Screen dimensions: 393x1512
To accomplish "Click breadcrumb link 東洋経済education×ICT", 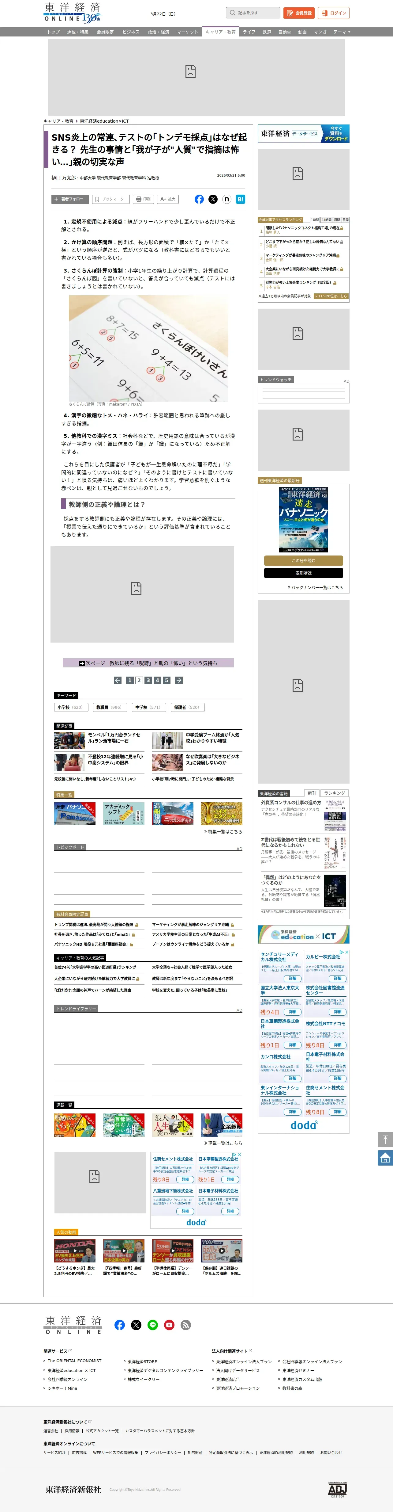I will point(104,121).
